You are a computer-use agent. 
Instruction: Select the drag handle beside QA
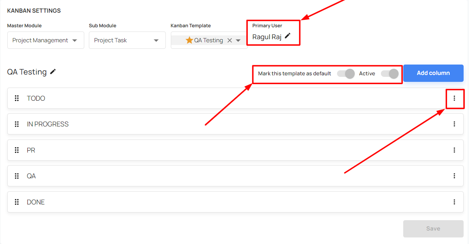coord(17,176)
